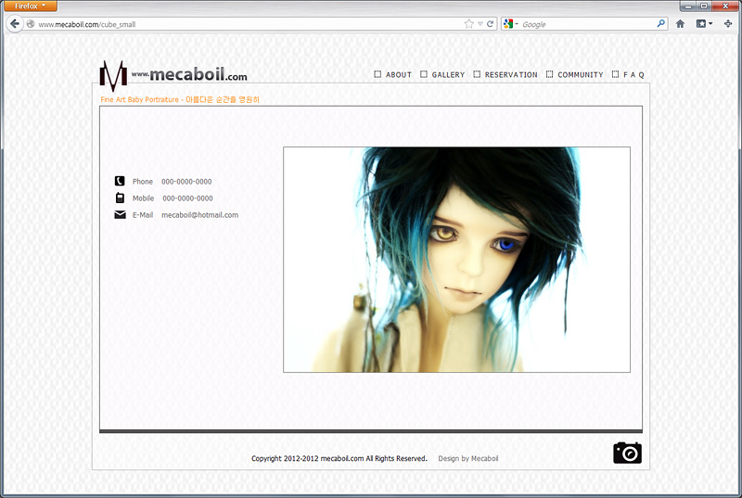
Task: Open the RESERVATION menu item
Action: [505, 75]
